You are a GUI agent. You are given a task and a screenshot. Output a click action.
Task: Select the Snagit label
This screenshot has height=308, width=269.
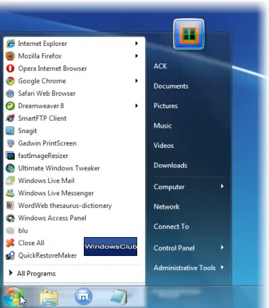(x=28, y=131)
